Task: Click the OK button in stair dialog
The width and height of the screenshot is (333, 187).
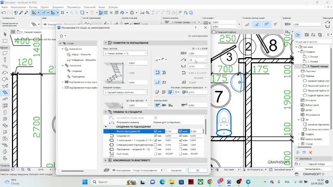Action: coord(198,170)
